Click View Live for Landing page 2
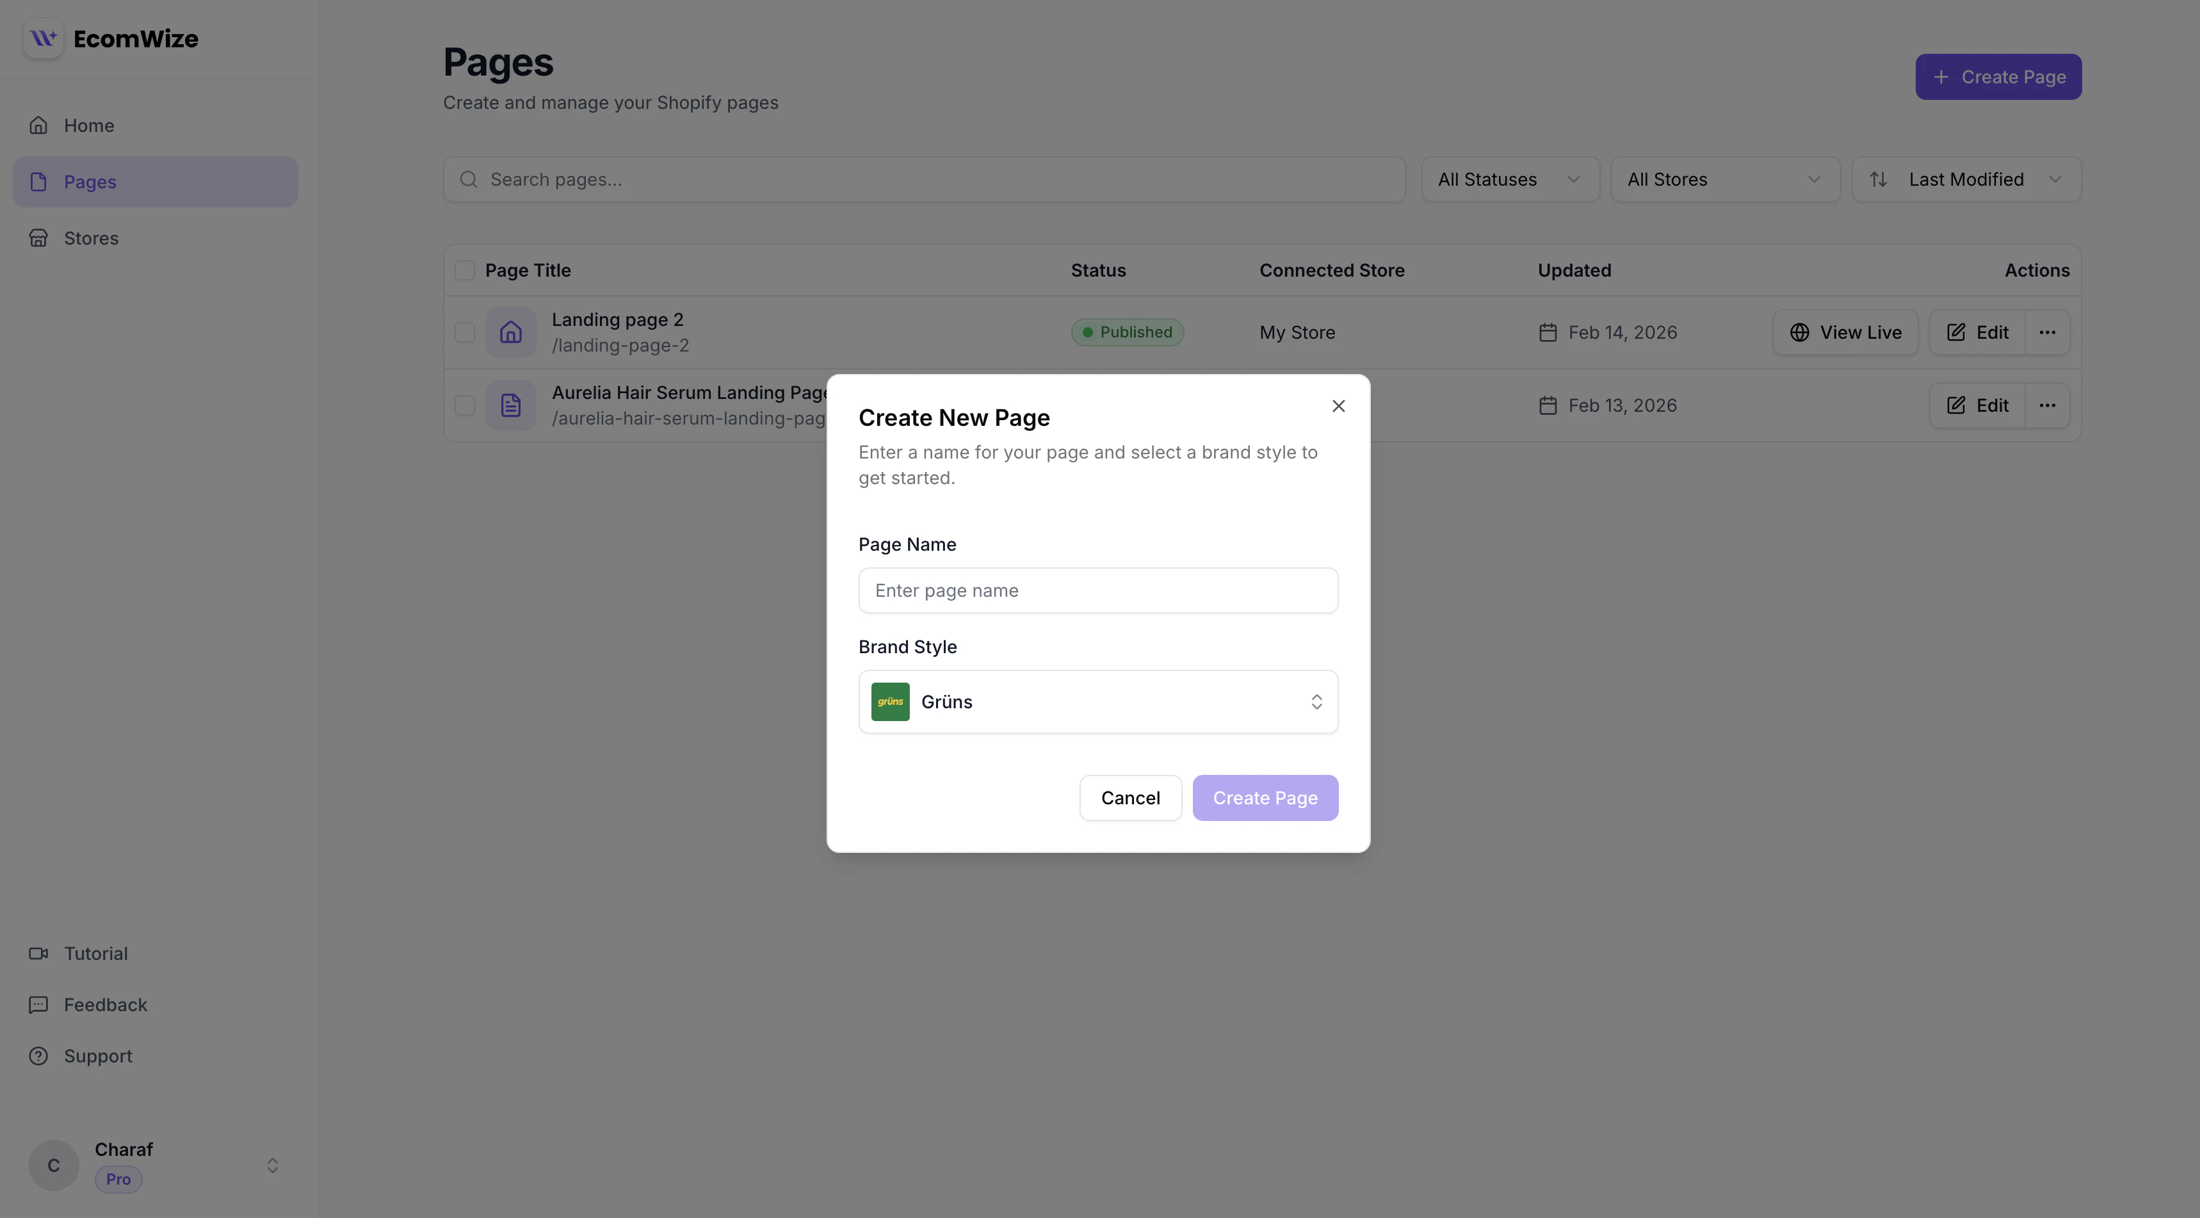The width and height of the screenshot is (2200, 1218). [x=1845, y=332]
